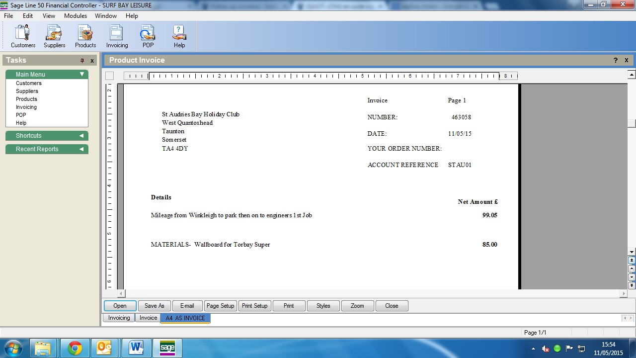The height and width of the screenshot is (358, 636).
Task: Open the POP toolbar icon
Action: point(148,36)
